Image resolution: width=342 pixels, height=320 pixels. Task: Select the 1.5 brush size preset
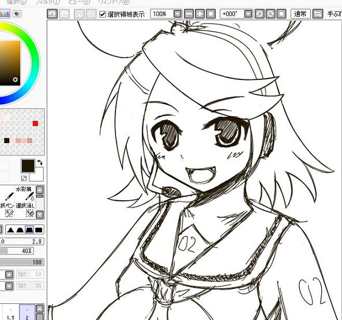point(10,313)
